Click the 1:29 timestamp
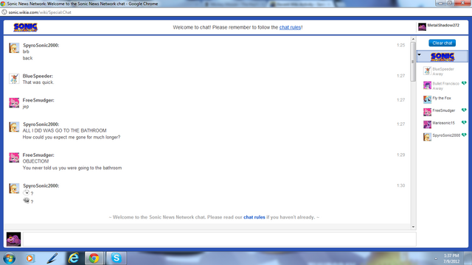Screen dimensions: 472x265 [x=400, y=155]
